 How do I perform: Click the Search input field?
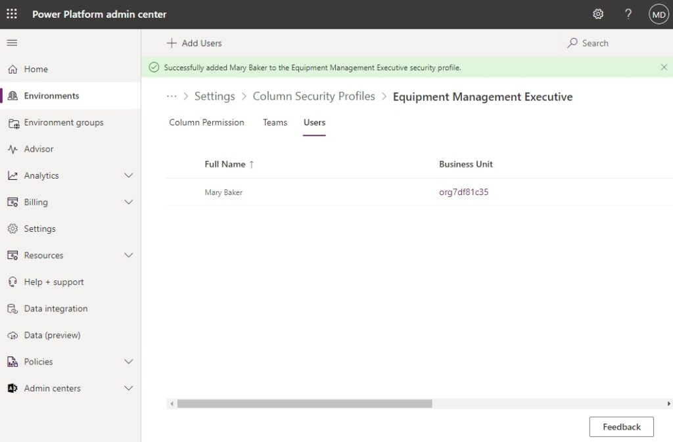point(616,43)
